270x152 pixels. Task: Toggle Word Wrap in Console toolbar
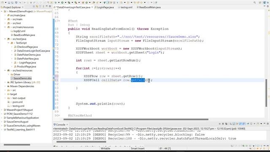point(237,124)
